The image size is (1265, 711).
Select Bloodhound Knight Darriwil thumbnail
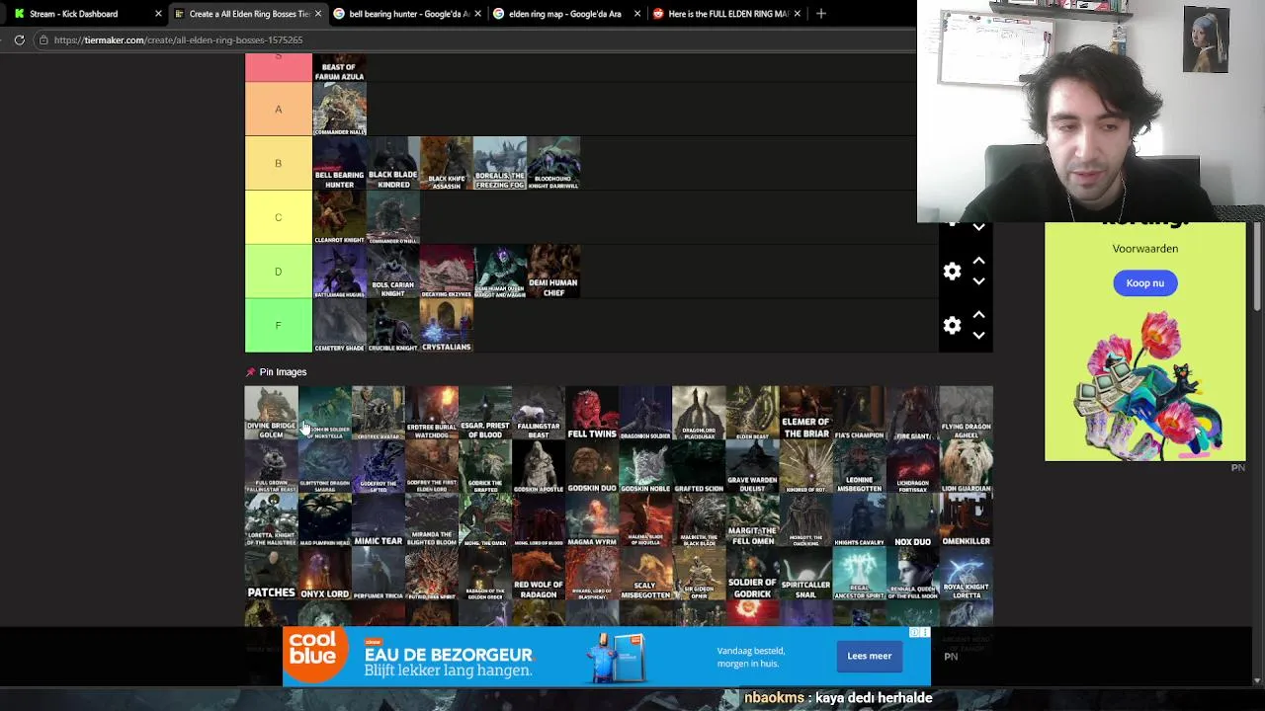(x=553, y=163)
